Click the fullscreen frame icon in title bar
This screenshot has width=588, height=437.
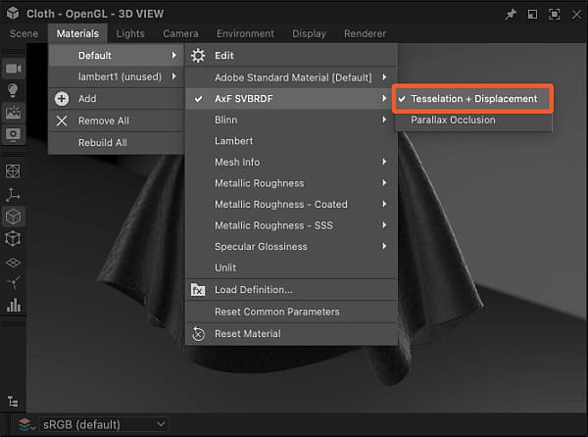[x=555, y=15]
